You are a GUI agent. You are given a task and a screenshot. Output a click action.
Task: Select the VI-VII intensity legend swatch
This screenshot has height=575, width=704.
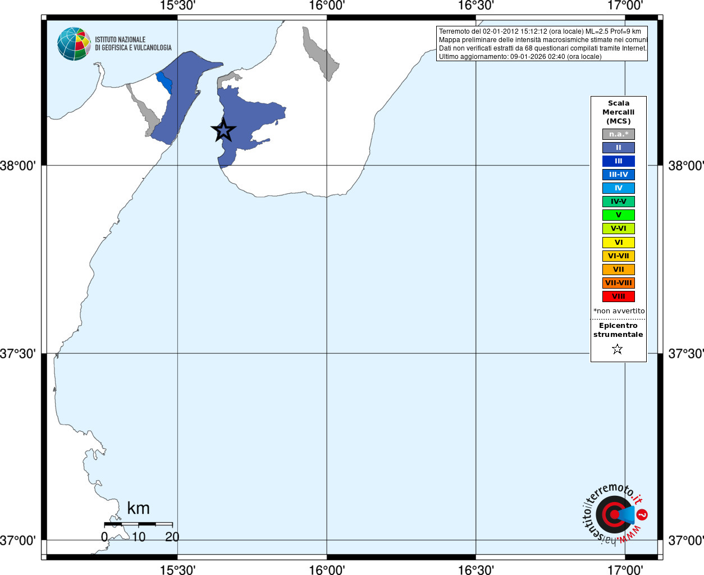619,256
